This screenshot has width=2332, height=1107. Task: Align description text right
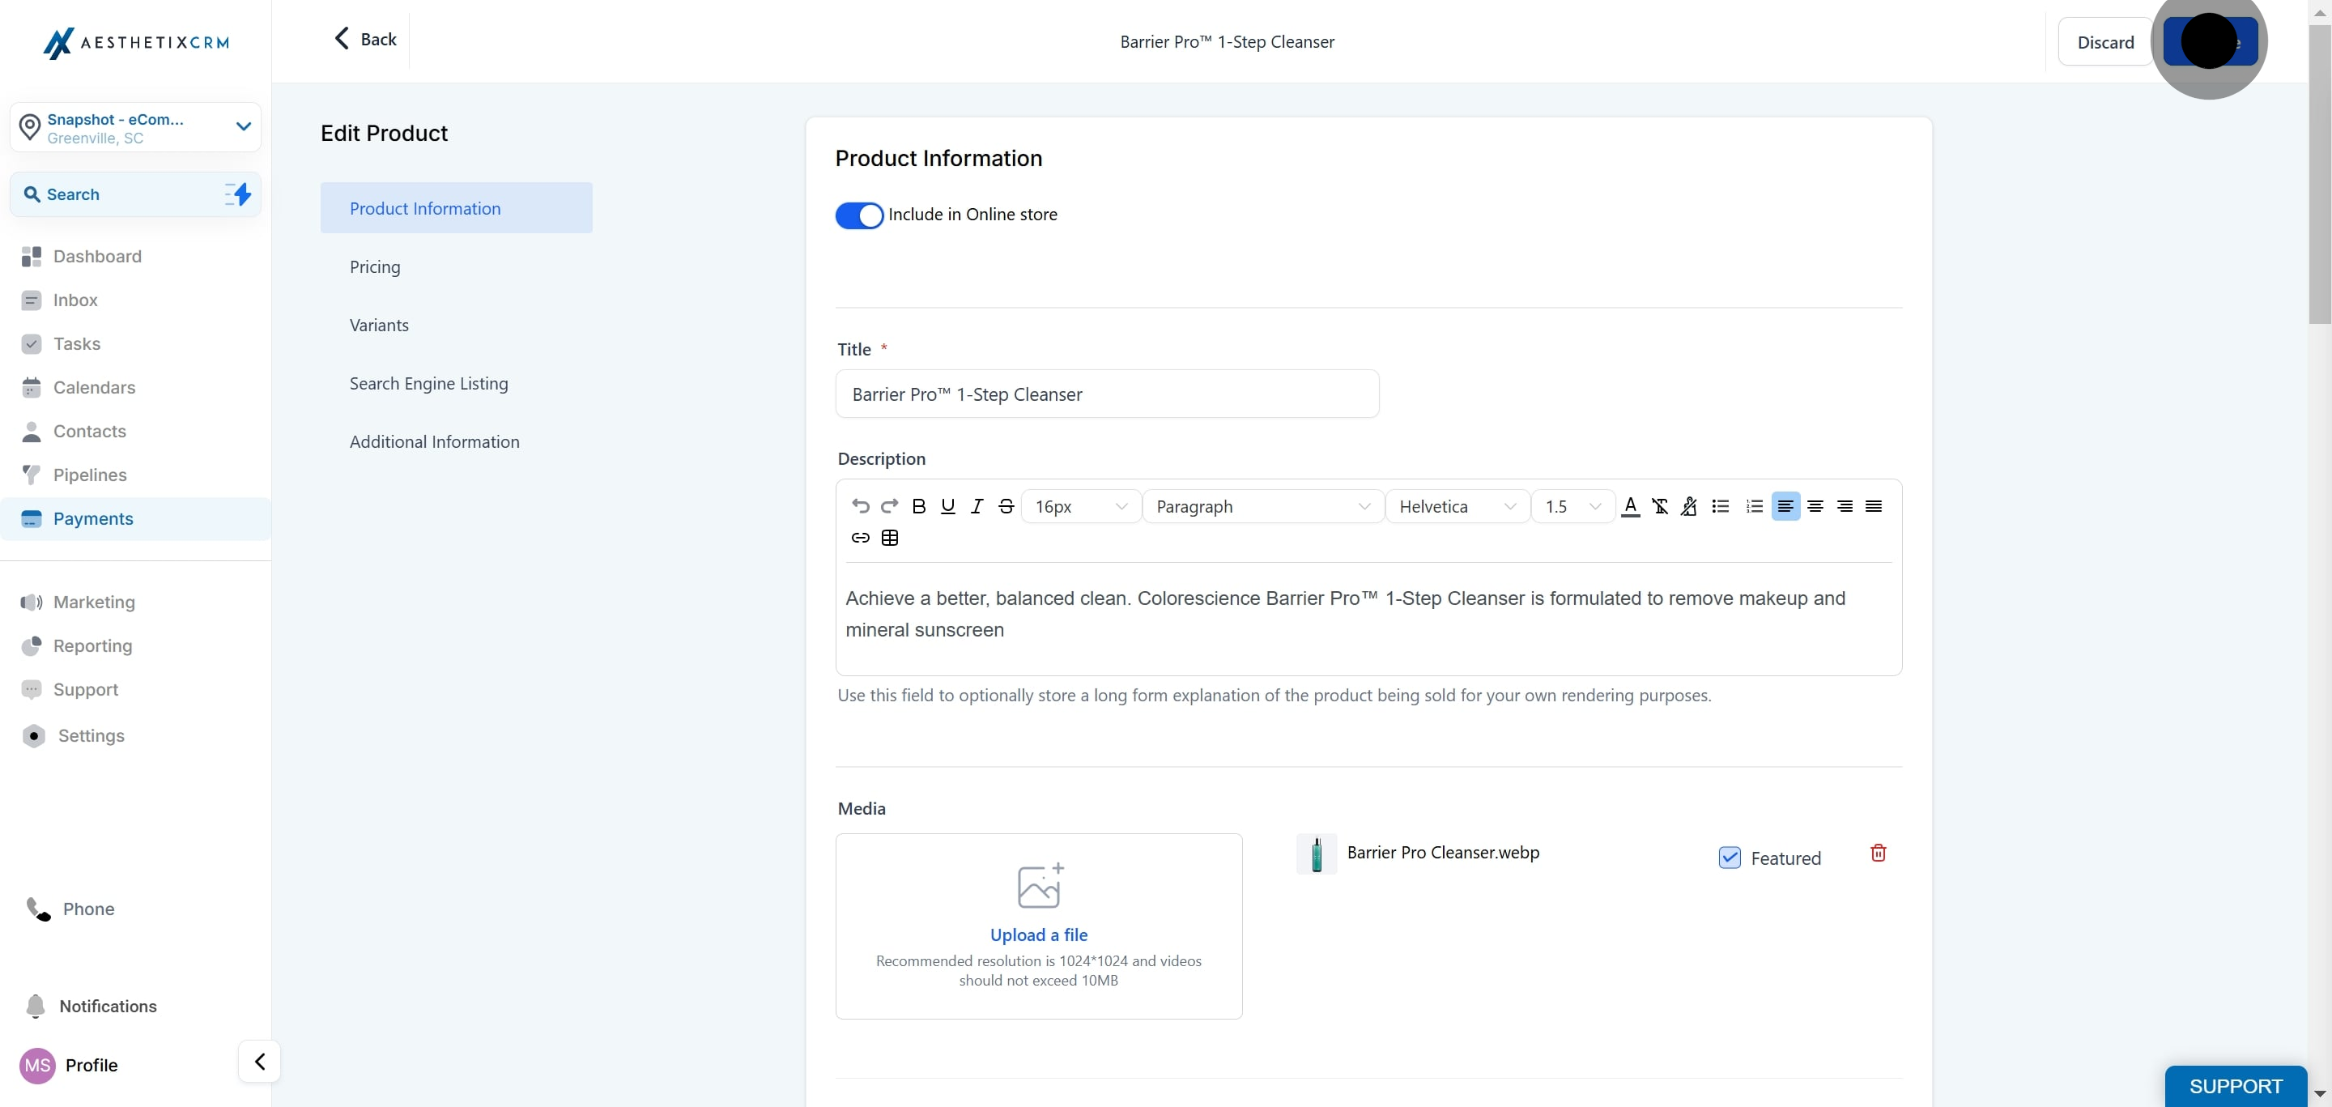1844,506
